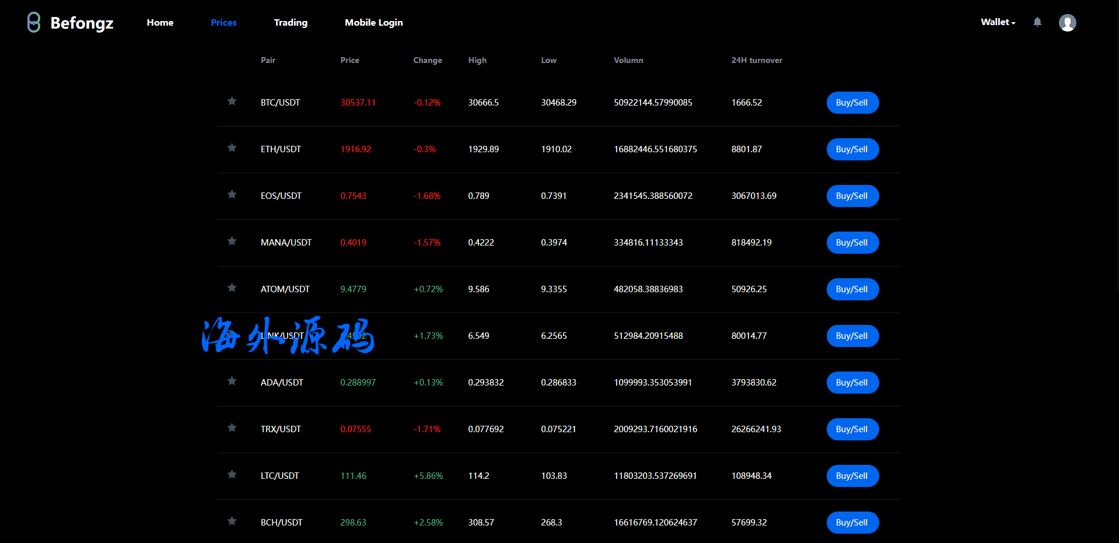Click the star next to ADA/USDT
Image resolution: width=1119 pixels, height=543 pixels.
[232, 381]
